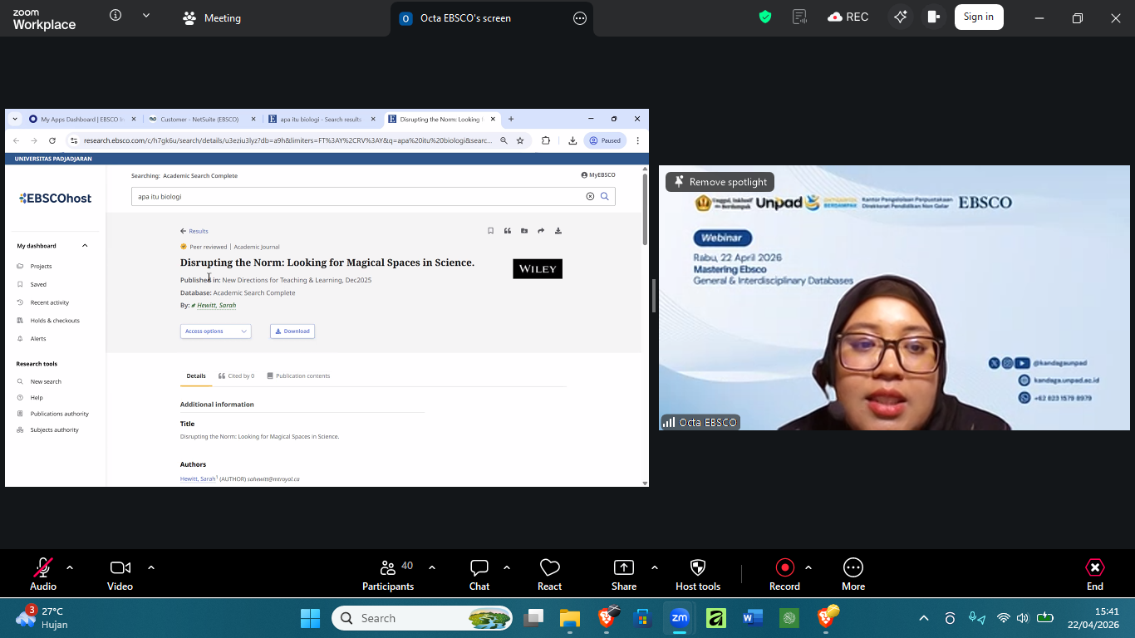1135x638 pixels.
Task: Switch to My Apps Dashboard browser tab
Action: coord(82,119)
